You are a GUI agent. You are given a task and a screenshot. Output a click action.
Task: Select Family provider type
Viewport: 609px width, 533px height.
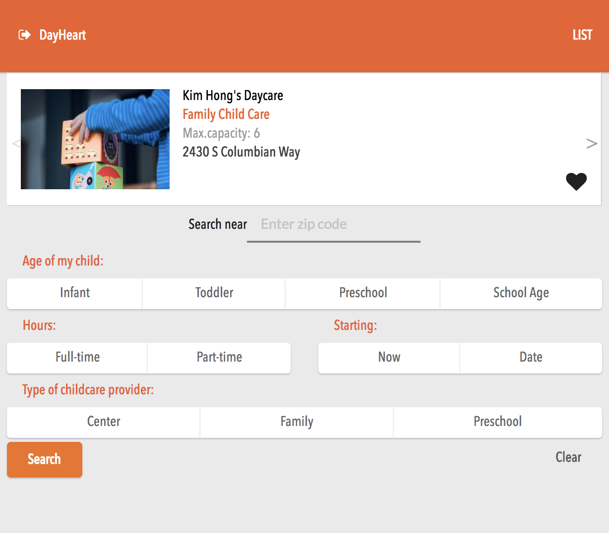[x=297, y=422]
